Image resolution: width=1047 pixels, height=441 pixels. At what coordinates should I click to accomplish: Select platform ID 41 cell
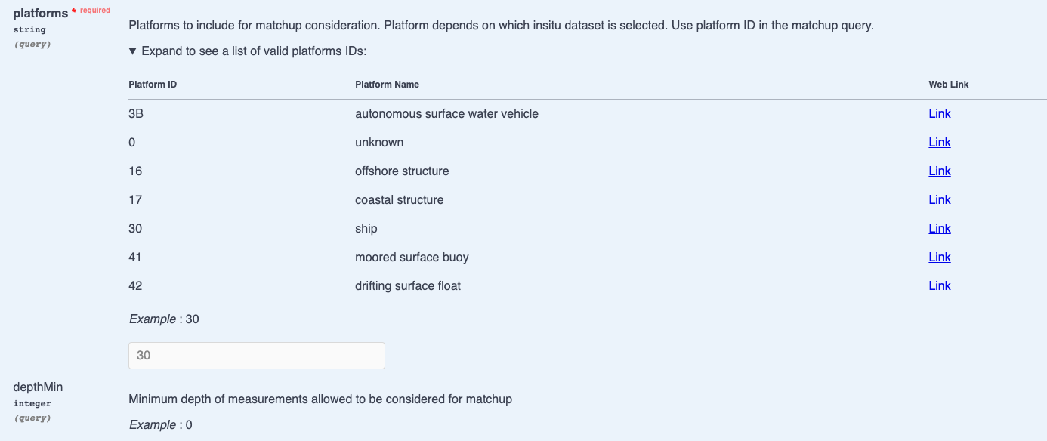click(135, 258)
